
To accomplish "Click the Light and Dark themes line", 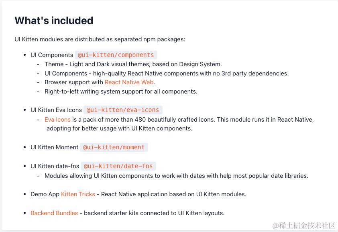I will click(133, 64).
